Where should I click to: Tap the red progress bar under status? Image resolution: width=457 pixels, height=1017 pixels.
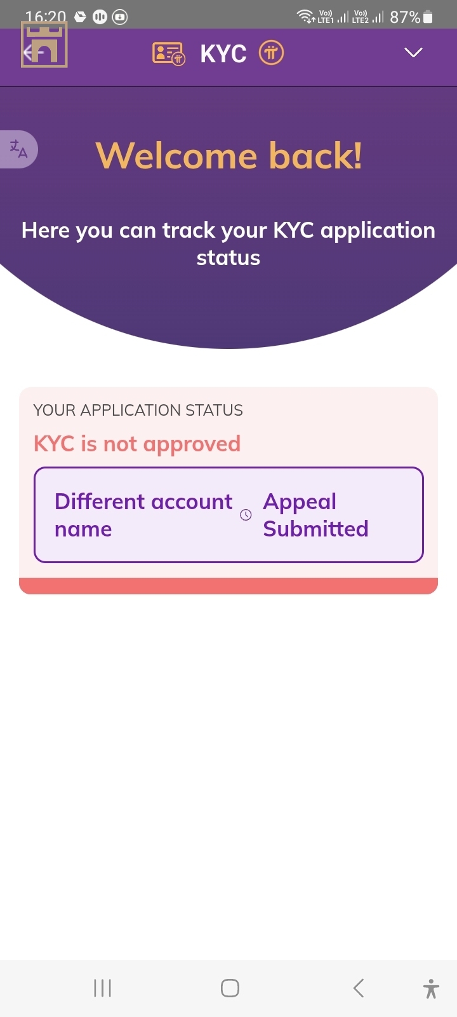(x=228, y=586)
